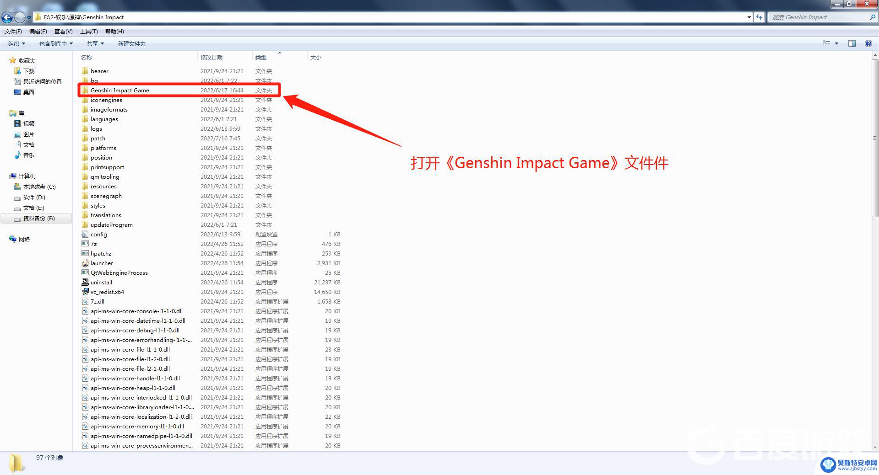
Task: Click the Forward navigation arrow
Action: click(20, 17)
